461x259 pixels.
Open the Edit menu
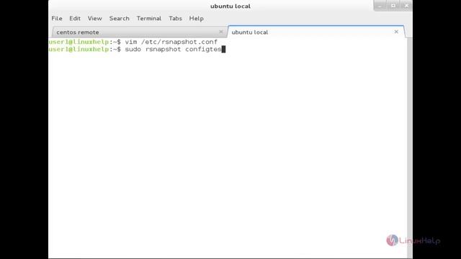tap(75, 19)
